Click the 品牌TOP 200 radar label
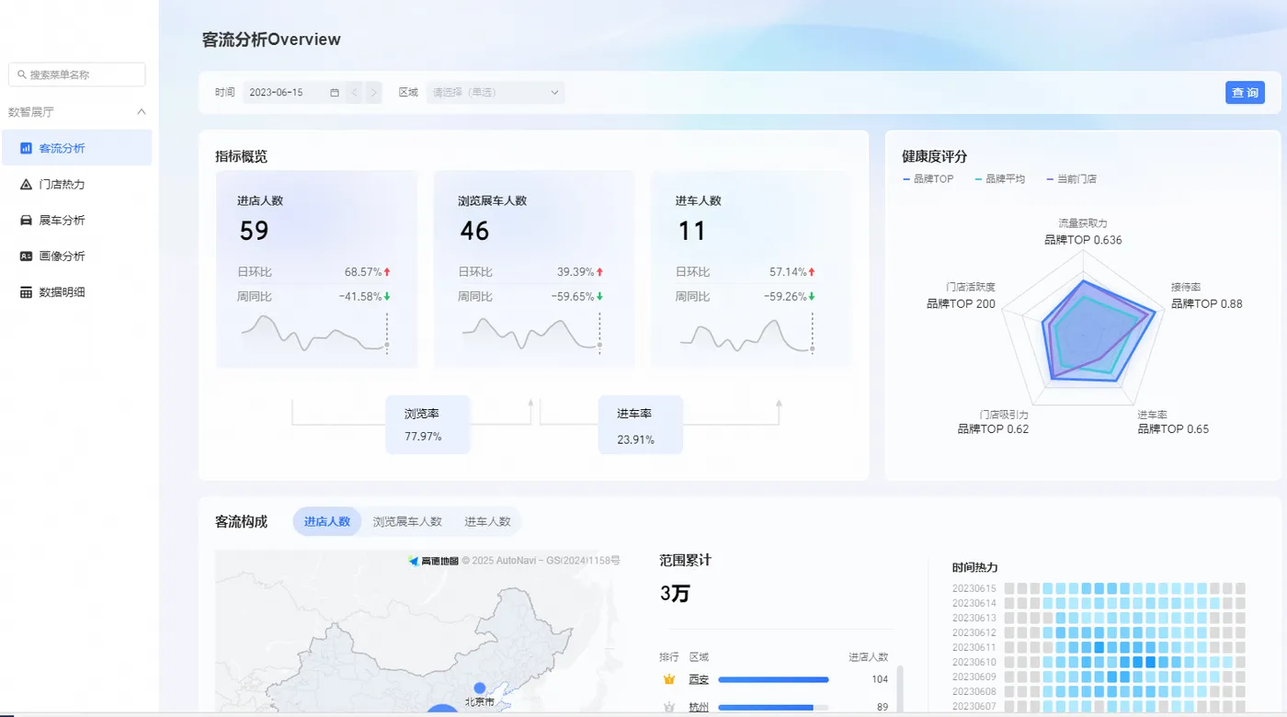Viewport: 1287px width, 717px height. click(961, 303)
